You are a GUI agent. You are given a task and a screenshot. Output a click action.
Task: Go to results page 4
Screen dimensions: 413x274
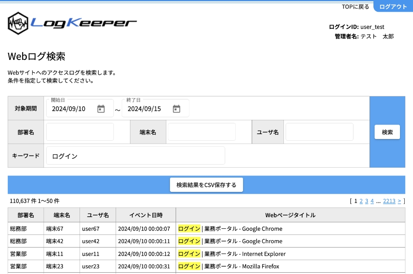click(x=372, y=201)
